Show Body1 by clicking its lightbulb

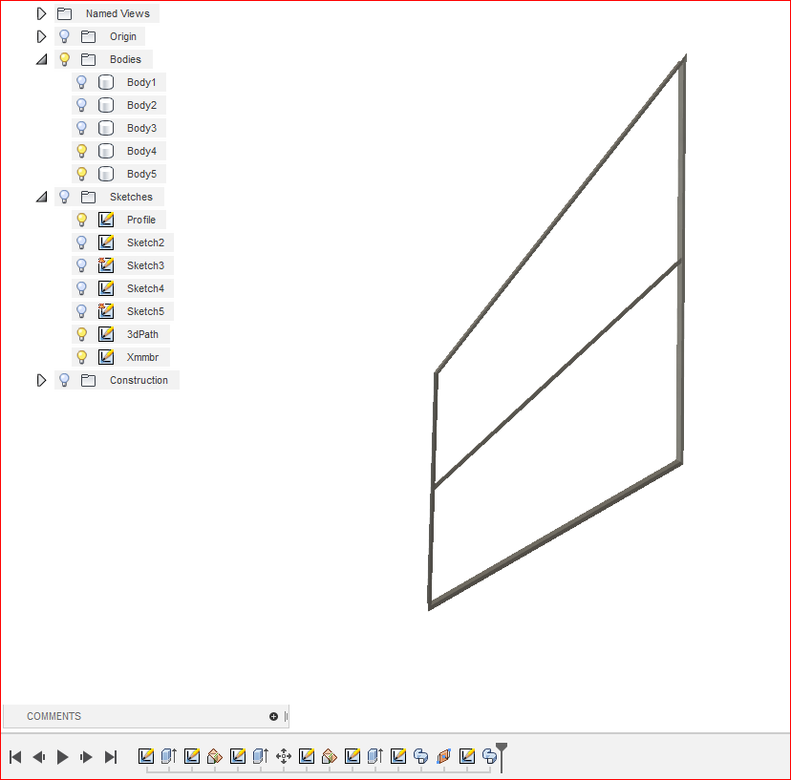point(81,82)
